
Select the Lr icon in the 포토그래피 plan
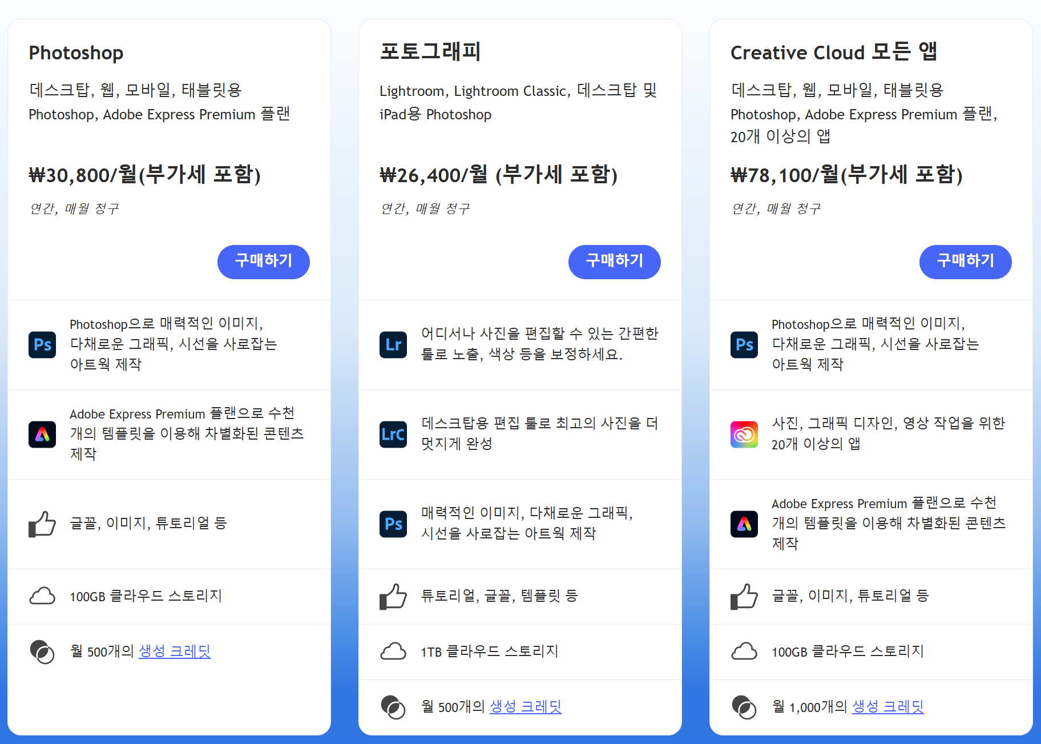(x=393, y=344)
